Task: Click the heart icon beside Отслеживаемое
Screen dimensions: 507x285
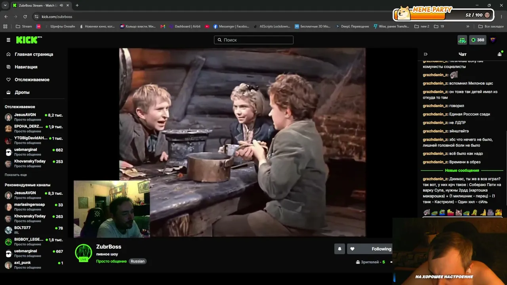Action: coord(8,80)
